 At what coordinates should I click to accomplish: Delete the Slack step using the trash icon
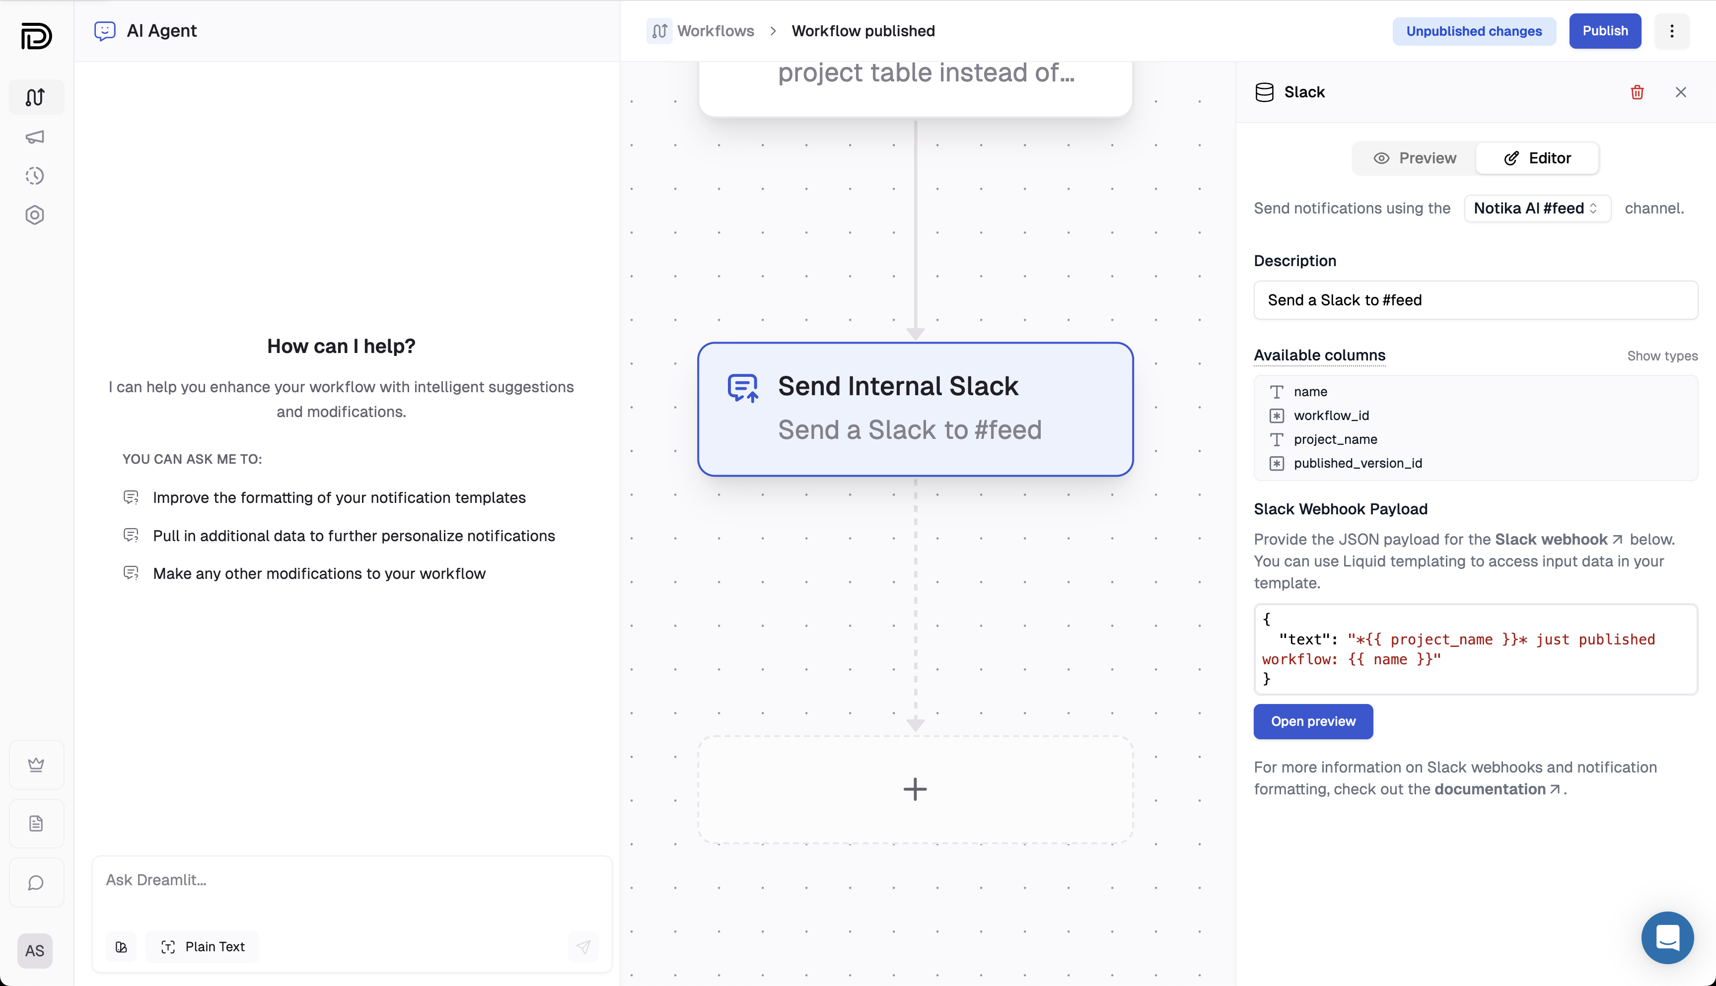point(1638,92)
